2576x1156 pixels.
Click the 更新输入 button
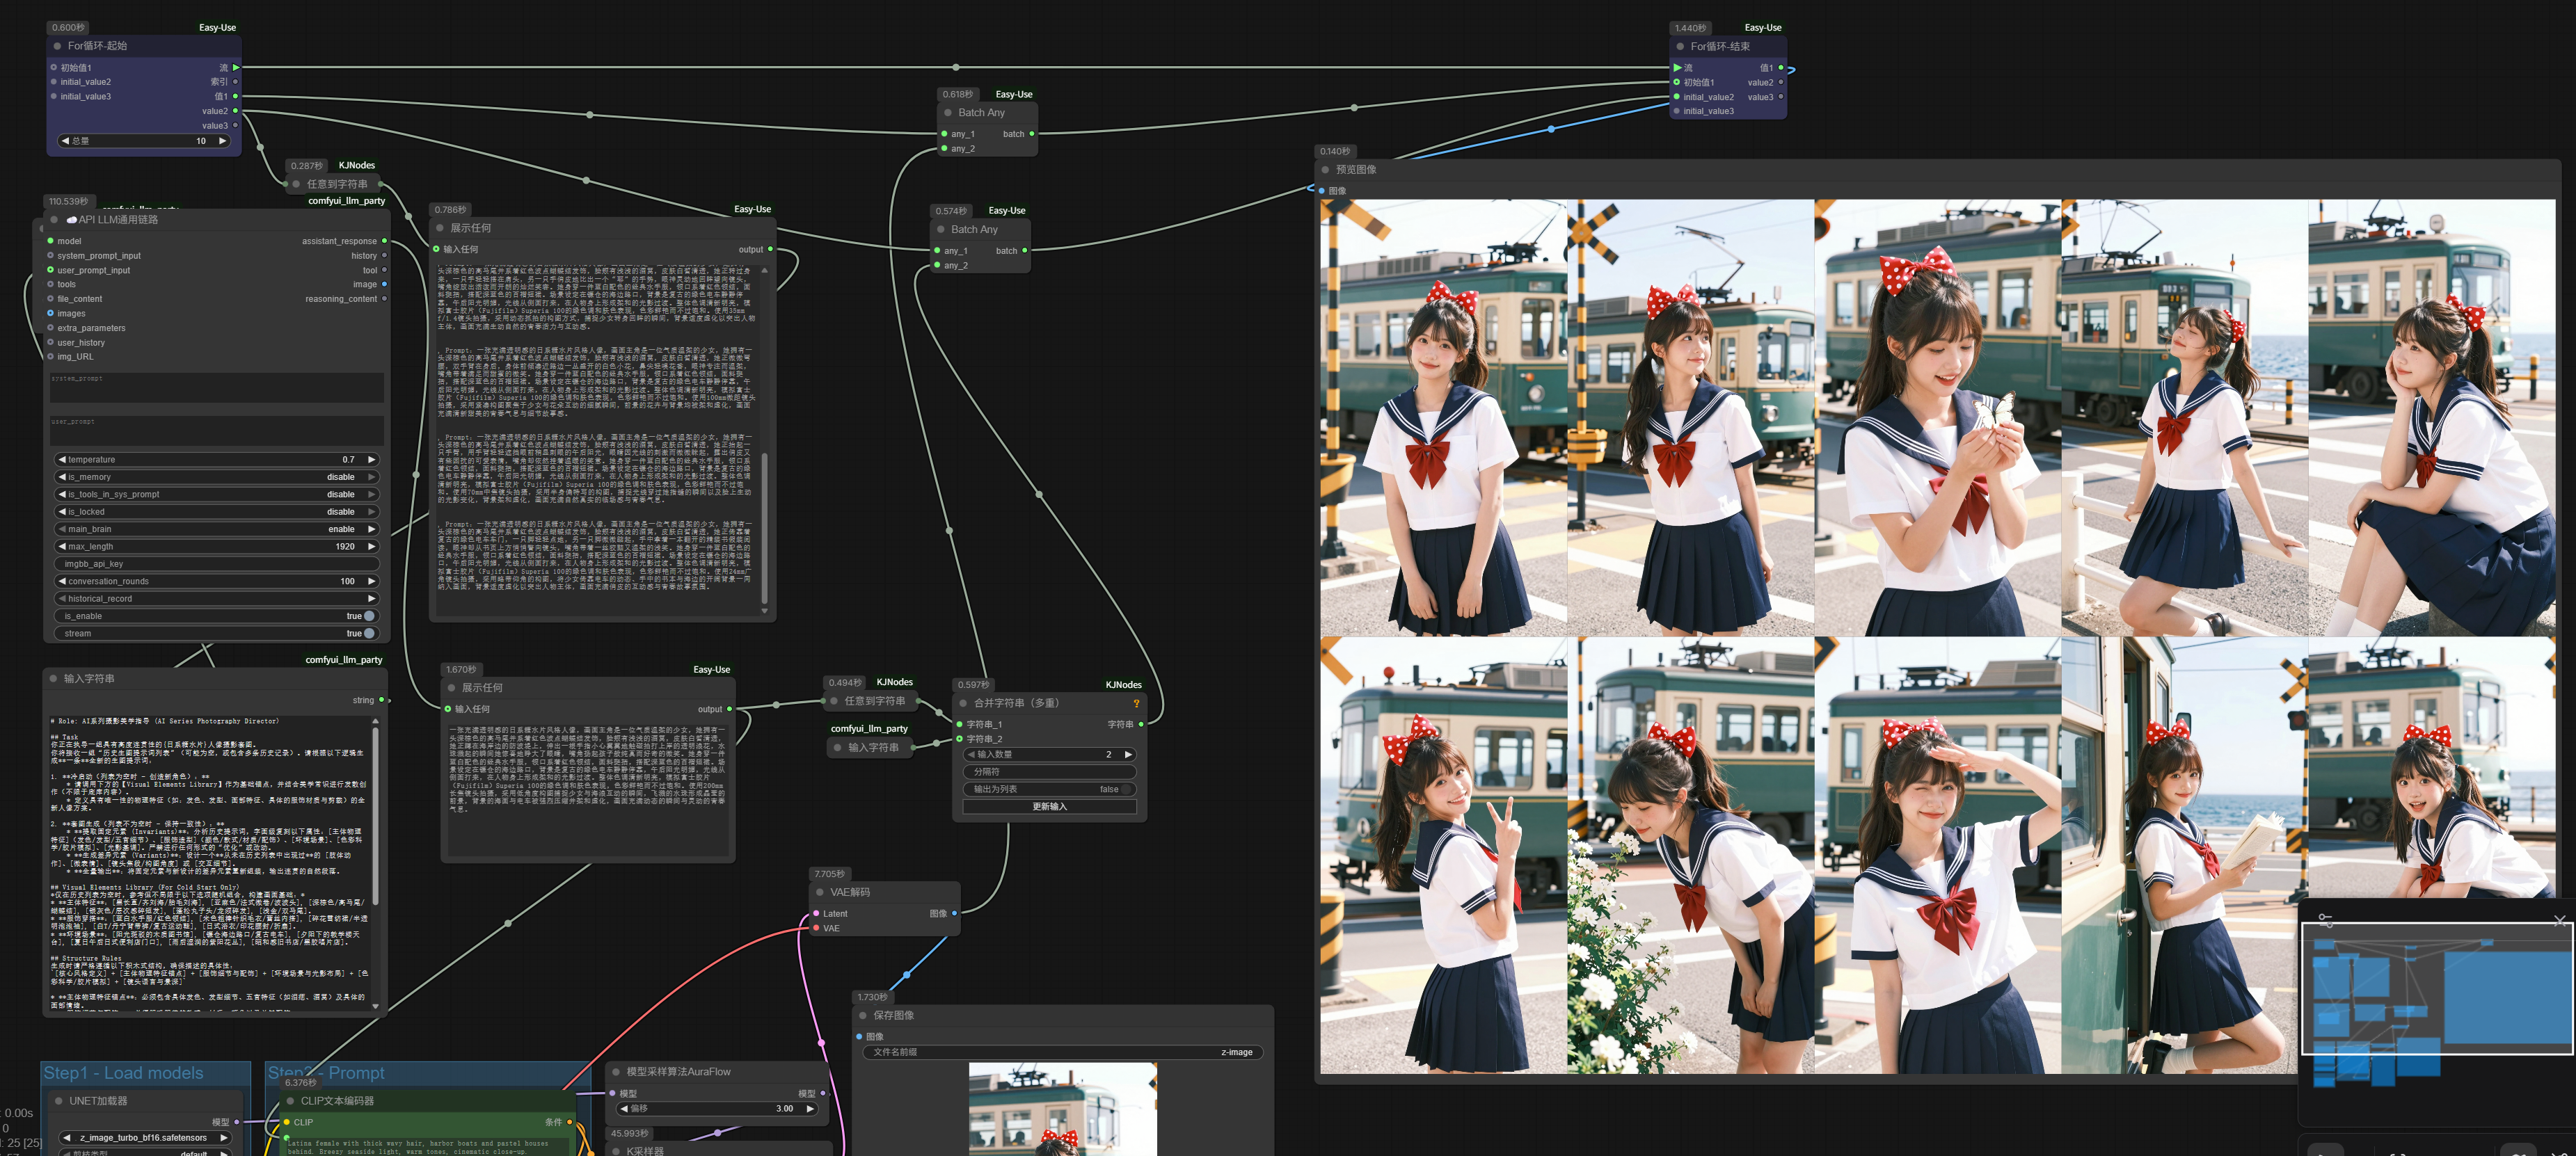pos(1049,807)
